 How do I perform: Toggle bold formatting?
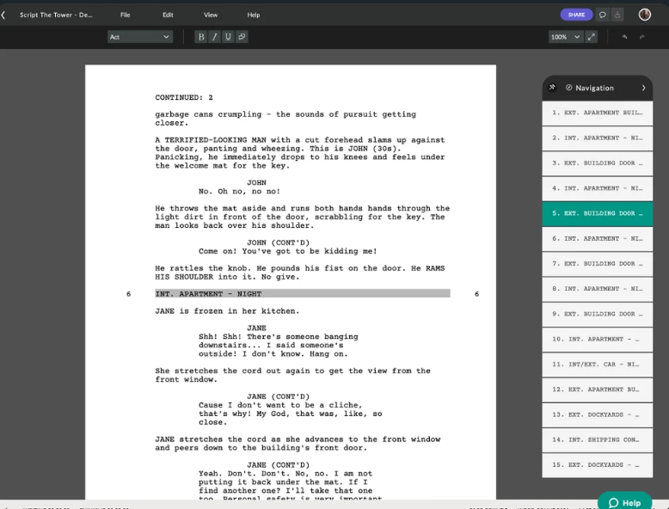pyautogui.click(x=201, y=37)
